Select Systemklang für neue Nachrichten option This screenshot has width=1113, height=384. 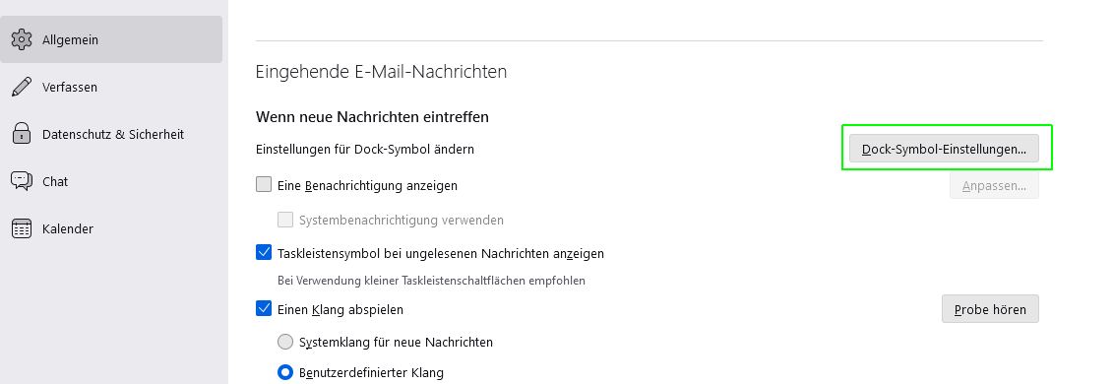(x=285, y=342)
